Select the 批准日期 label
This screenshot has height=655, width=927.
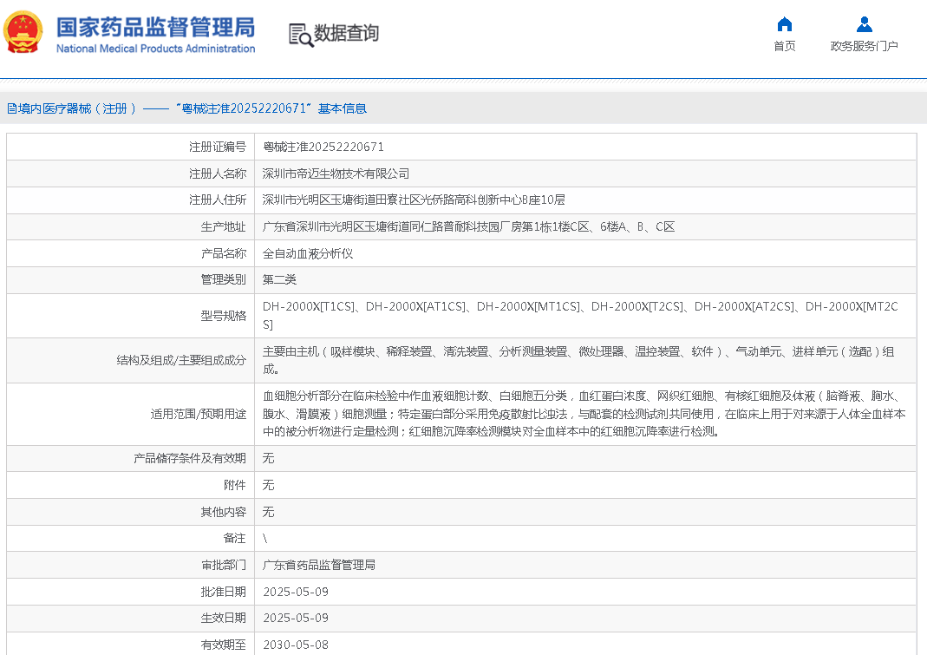[x=224, y=592]
